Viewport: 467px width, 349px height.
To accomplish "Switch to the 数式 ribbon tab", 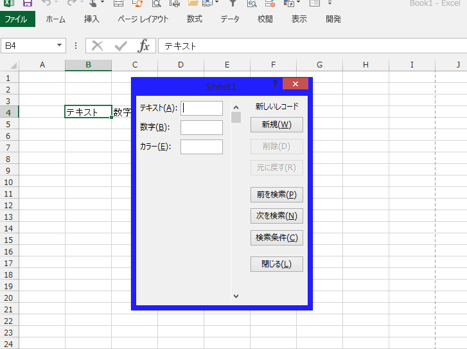I will tap(195, 19).
